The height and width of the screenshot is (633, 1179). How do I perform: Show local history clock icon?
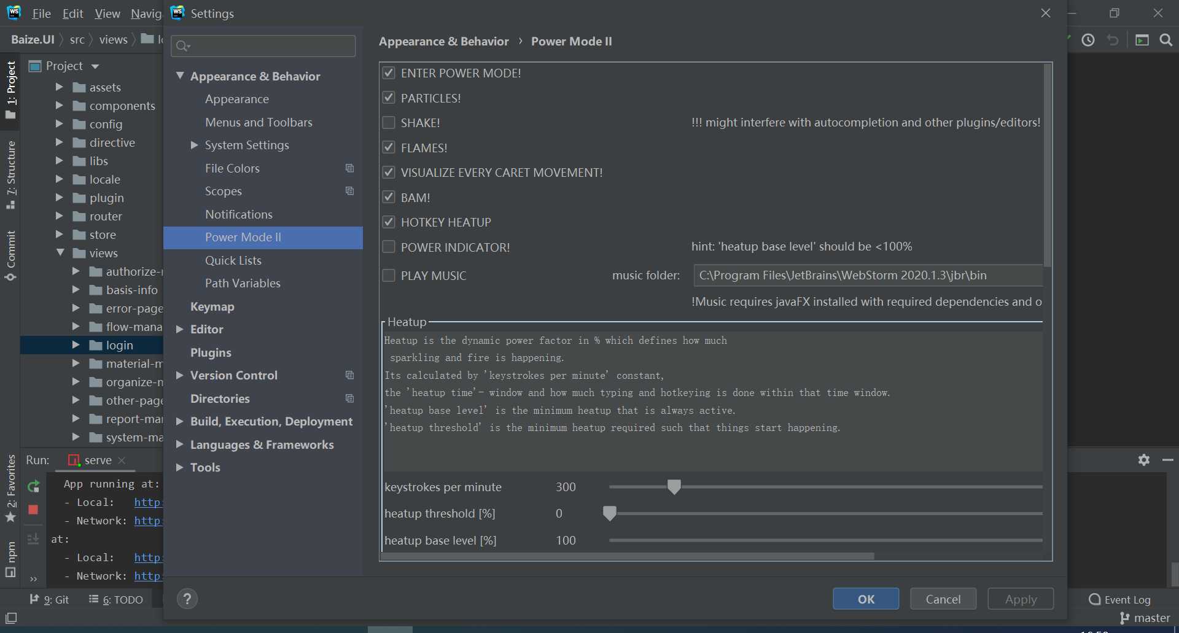tap(1088, 40)
